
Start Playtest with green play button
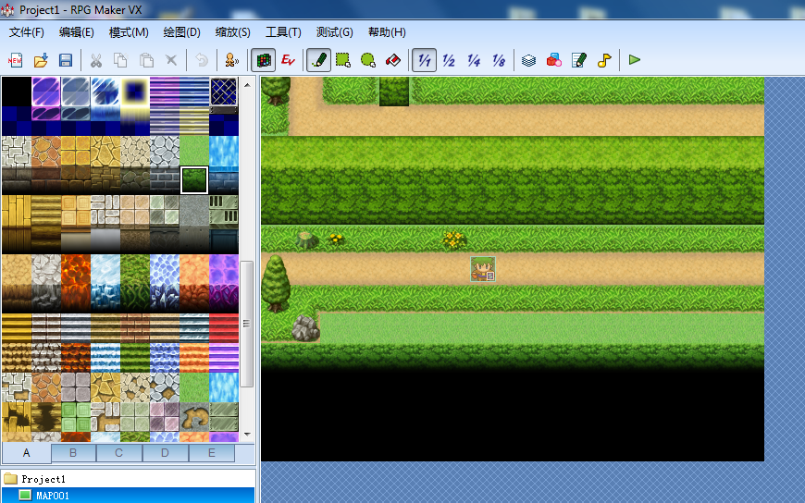[x=635, y=60]
